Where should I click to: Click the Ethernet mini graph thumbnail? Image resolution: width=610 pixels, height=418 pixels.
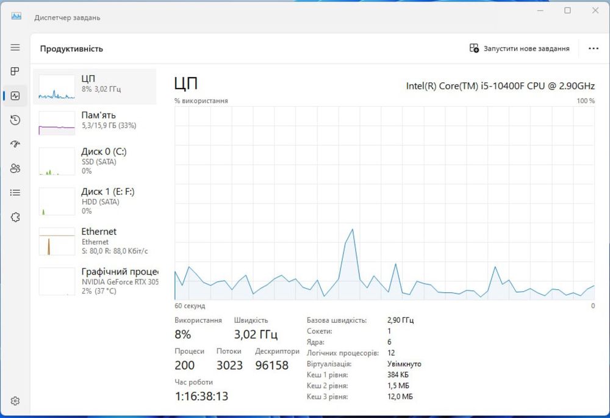pyautogui.click(x=57, y=241)
